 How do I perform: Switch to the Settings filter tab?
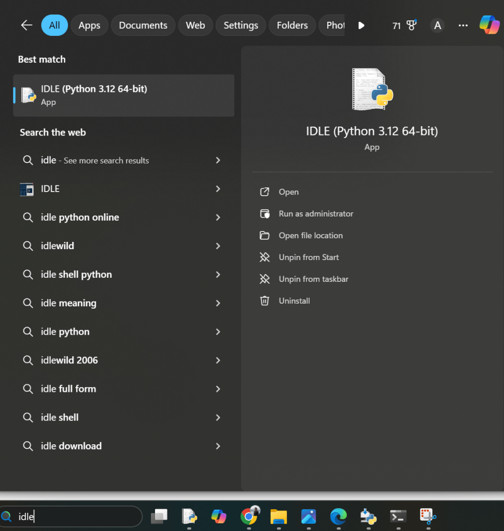click(x=241, y=25)
